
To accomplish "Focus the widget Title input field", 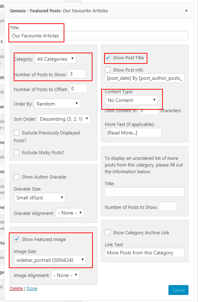I will pyautogui.click(x=99, y=35).
